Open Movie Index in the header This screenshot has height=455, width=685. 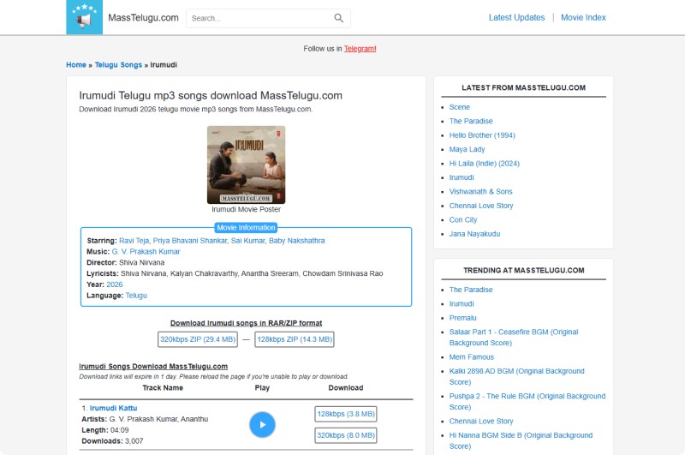583,17
